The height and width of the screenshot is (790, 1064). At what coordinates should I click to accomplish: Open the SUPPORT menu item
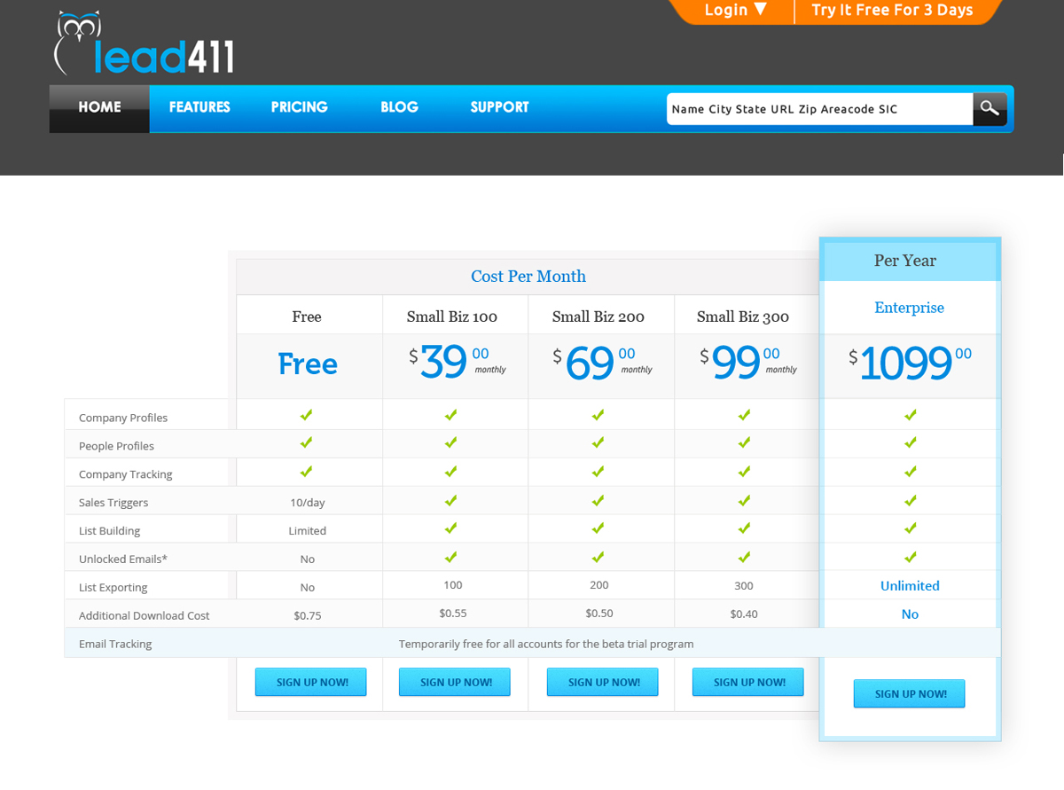pyautogui.click(x=499, y=107)
